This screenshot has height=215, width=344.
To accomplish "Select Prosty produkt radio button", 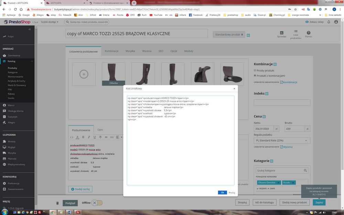I will tap(255, 71).
